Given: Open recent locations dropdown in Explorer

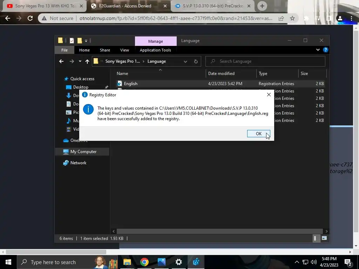Looking at the screenshot, I should (x=80, y=61).
